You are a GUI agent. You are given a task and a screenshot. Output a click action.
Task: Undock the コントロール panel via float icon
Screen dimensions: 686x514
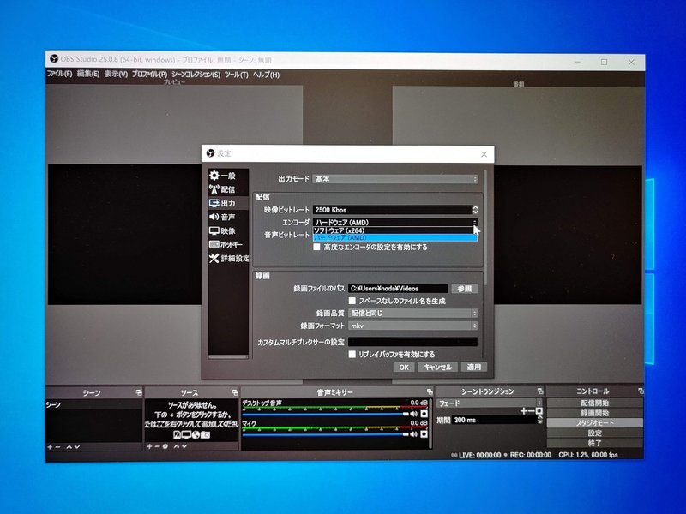click(x=641, y=391)
